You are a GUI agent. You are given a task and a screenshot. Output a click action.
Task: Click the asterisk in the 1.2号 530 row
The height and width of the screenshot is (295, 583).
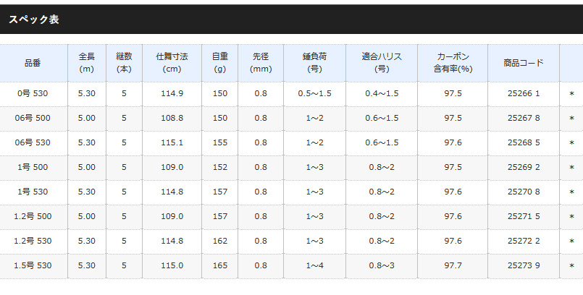(x=571, y=241)
